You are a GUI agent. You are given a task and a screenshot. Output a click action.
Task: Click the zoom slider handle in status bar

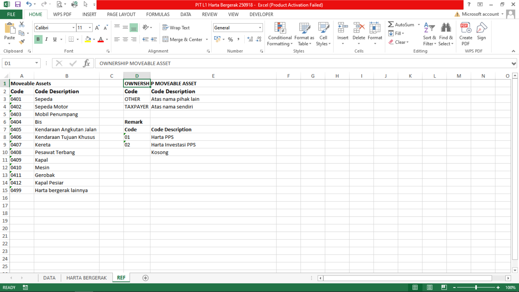(476, 287)
